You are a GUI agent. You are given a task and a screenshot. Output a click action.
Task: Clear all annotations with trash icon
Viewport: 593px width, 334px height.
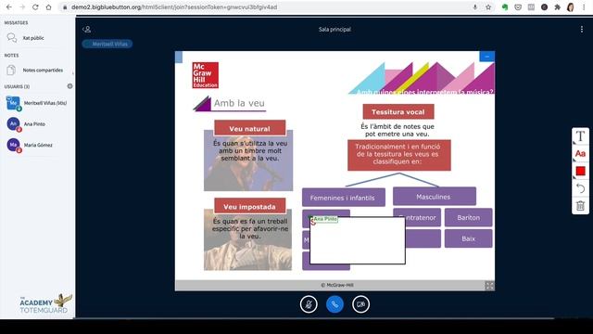(x=580, y=206)
